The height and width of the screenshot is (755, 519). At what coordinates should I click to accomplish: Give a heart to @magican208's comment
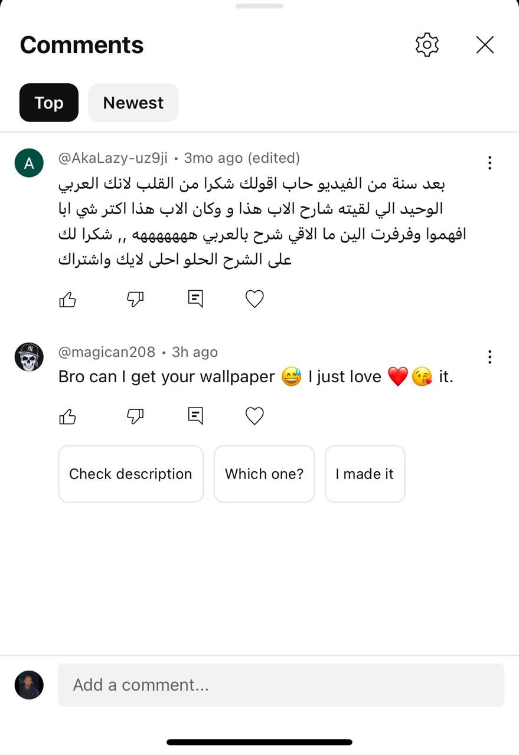click(x=254, y=416)
